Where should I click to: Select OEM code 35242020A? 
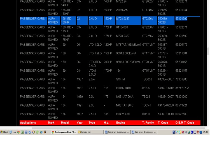click(182, 88)
